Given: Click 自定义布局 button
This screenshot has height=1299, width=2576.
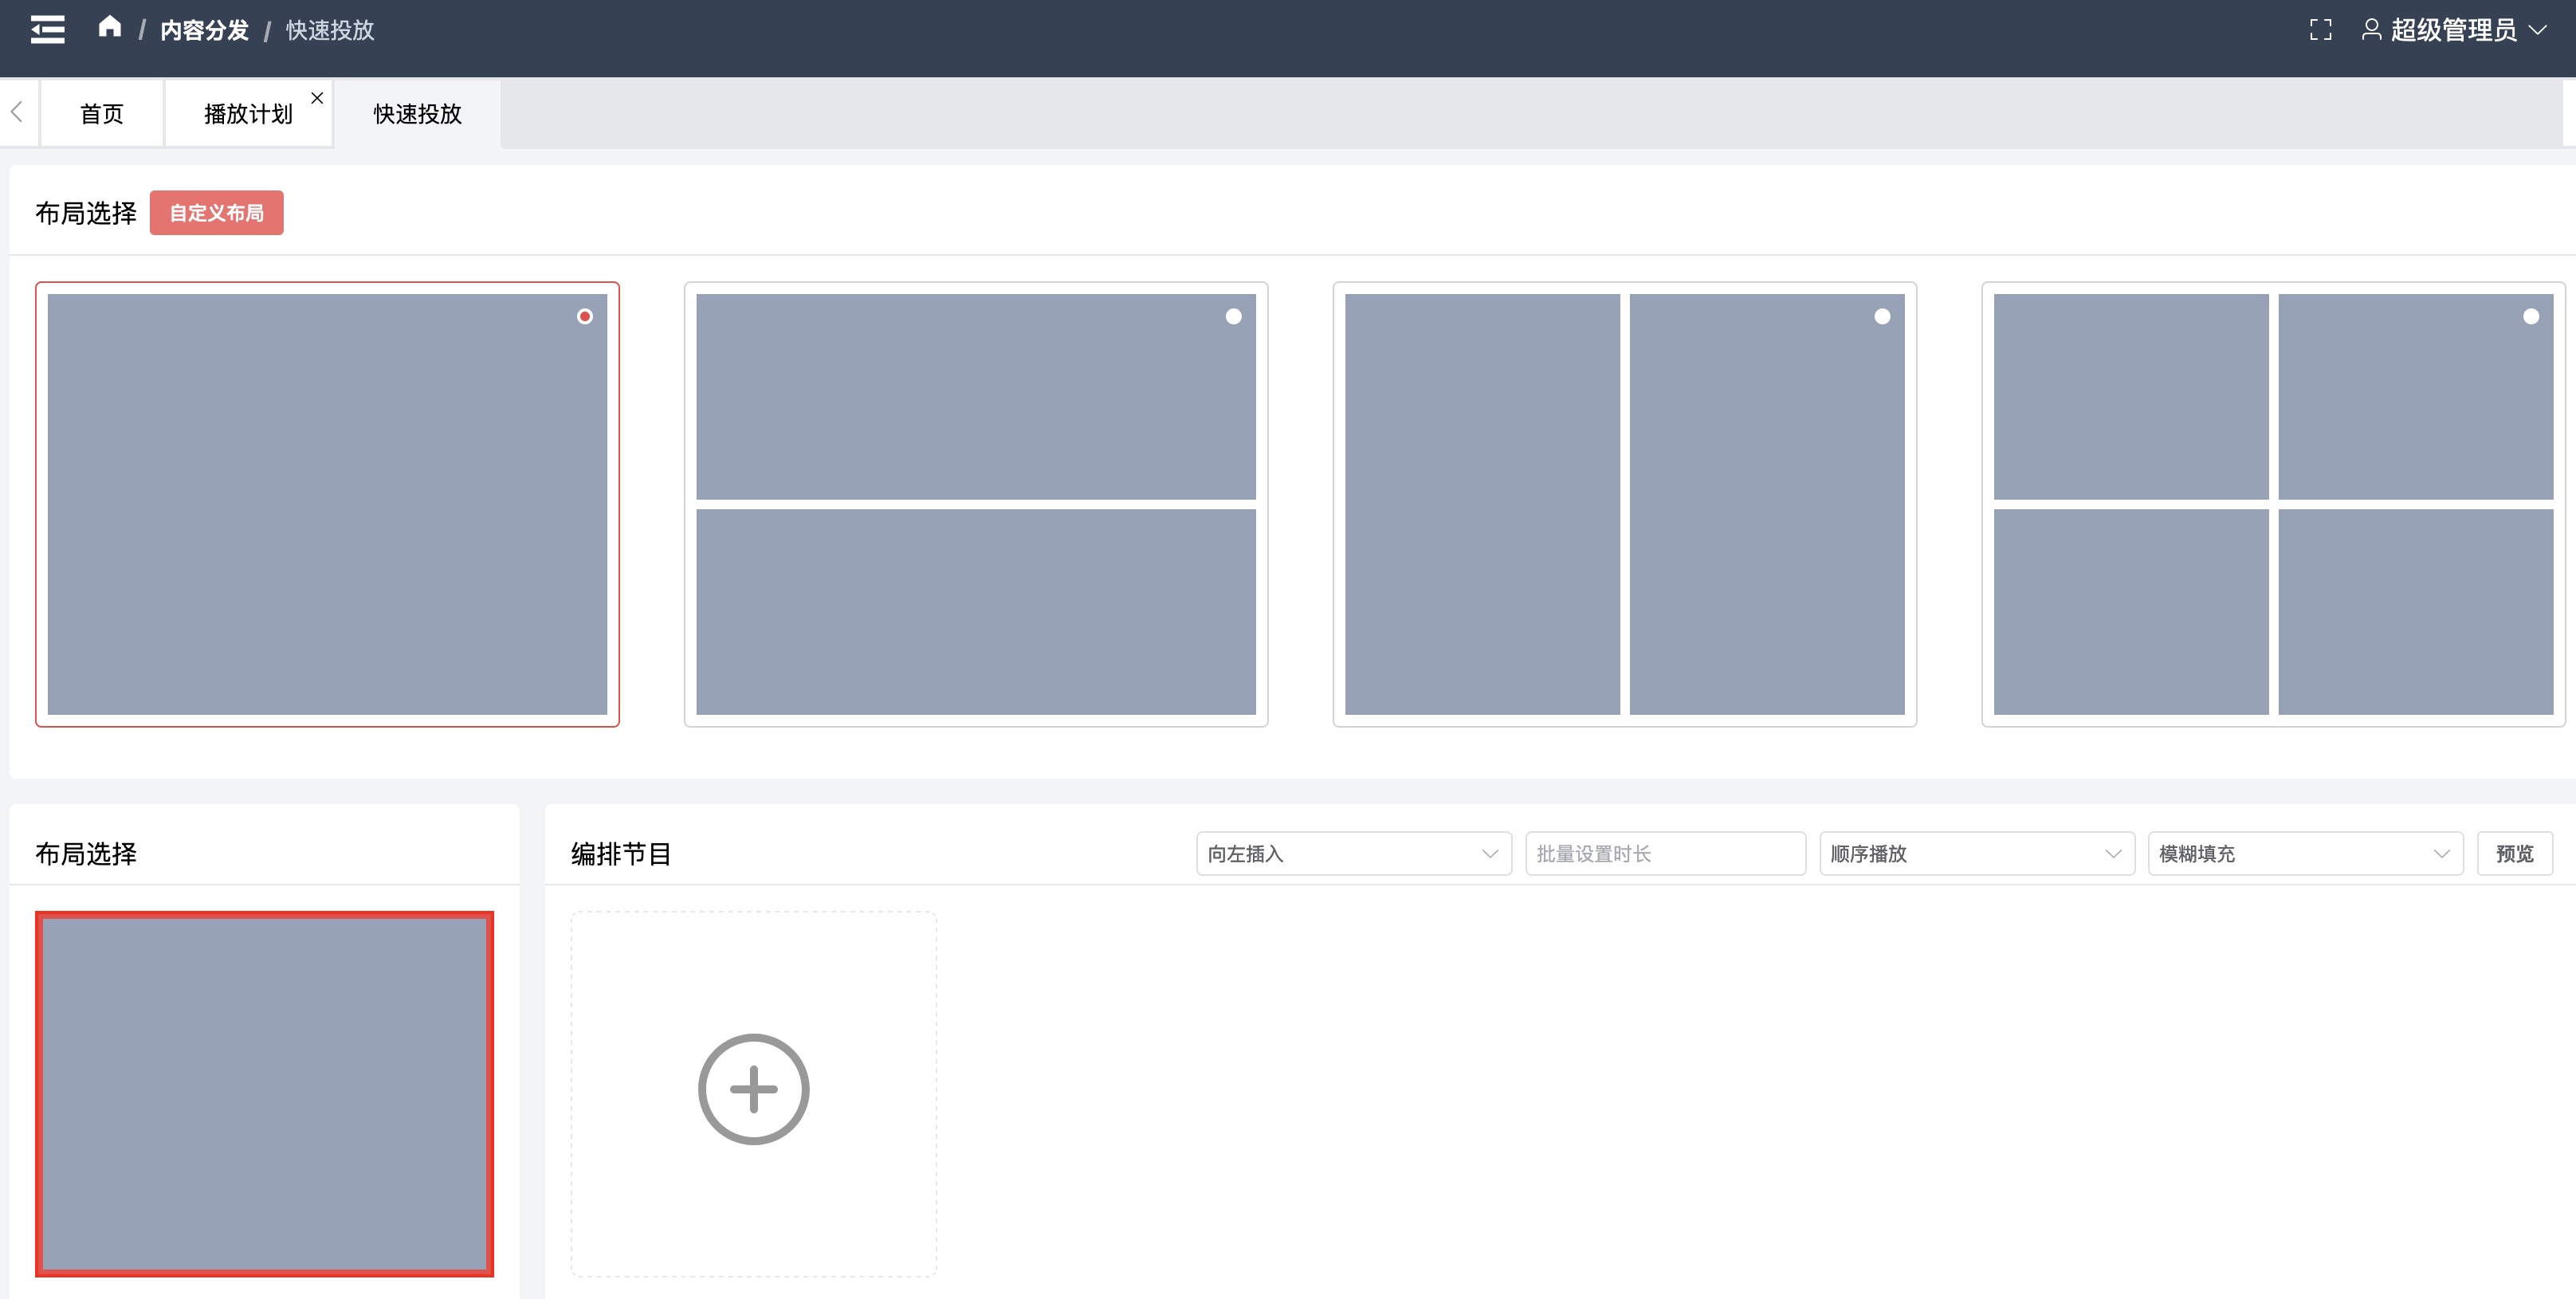Looking at the screenshot, I should tap(217, 213).
